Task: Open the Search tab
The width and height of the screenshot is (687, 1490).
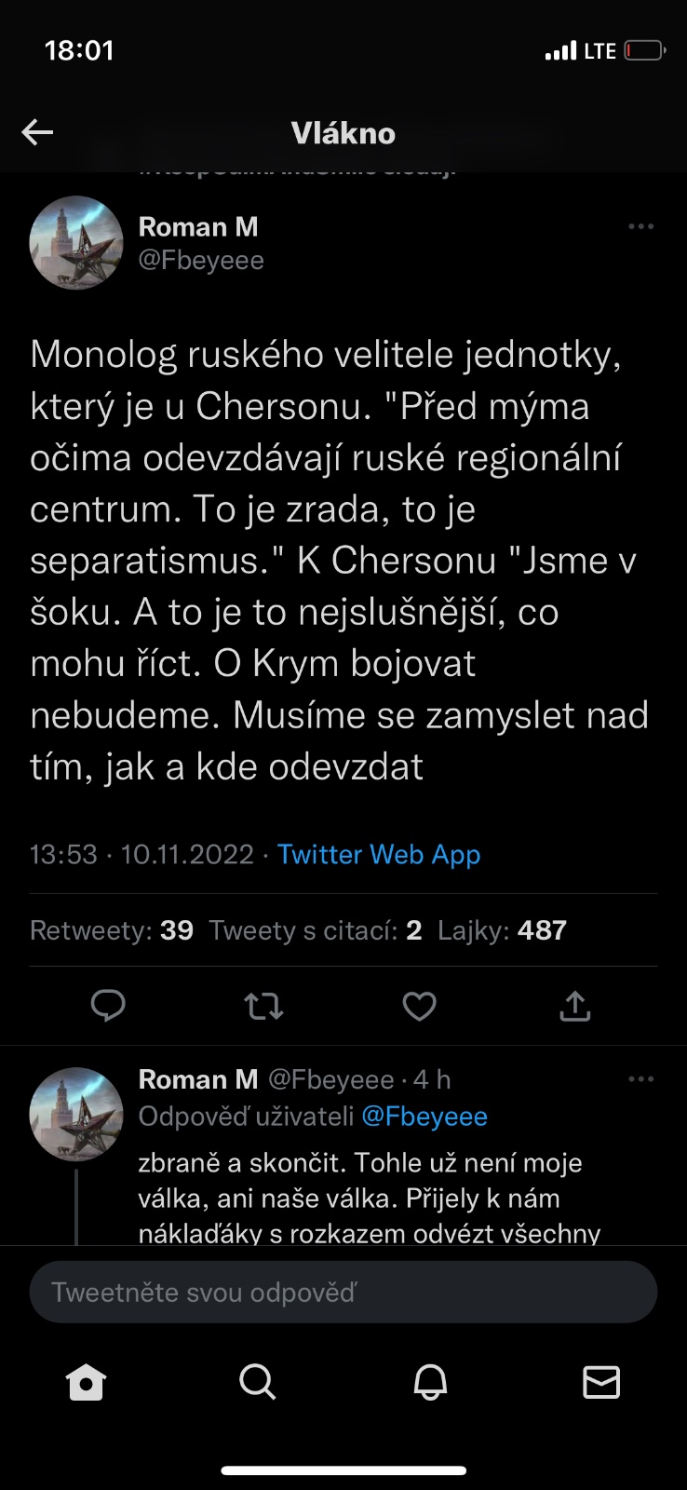Action: [257, 1382]
